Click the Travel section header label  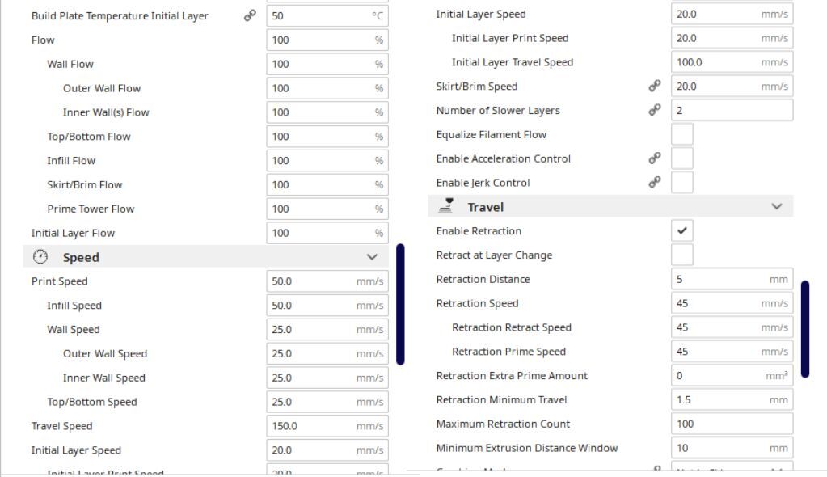pyautogui.click(x=485, y=207)
